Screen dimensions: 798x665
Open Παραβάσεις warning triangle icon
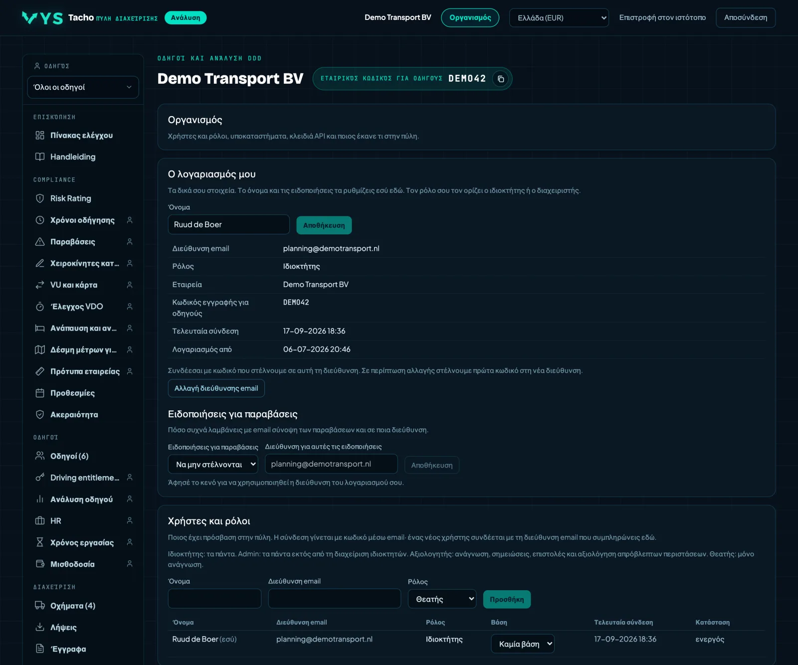[x=40, y=241]
